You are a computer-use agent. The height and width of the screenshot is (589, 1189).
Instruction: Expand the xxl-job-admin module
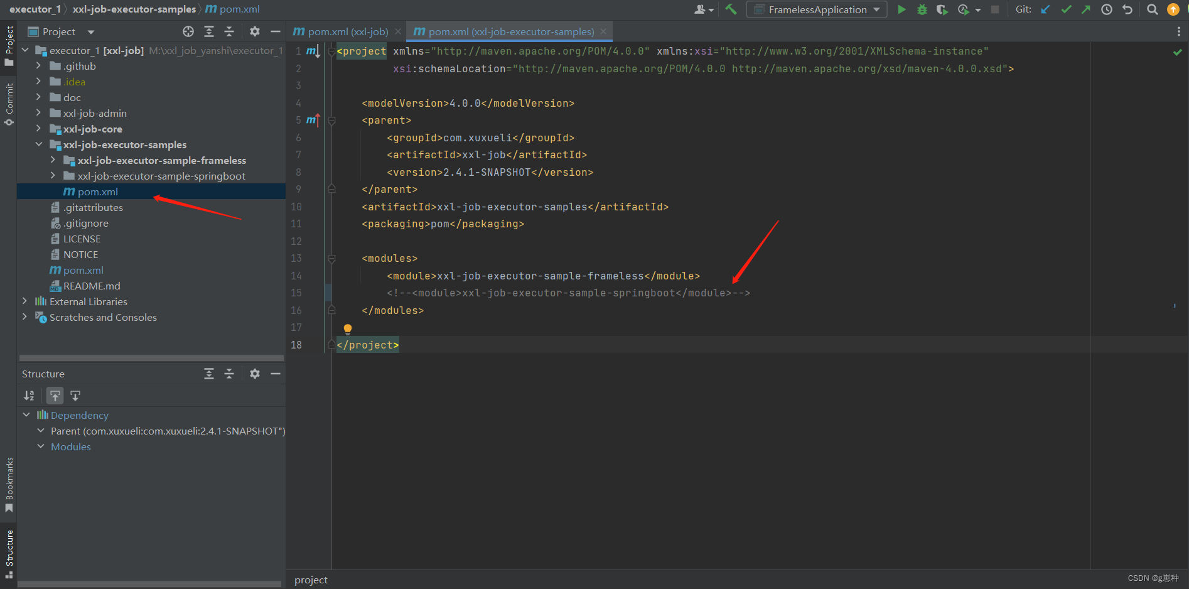tap(38, 112)
